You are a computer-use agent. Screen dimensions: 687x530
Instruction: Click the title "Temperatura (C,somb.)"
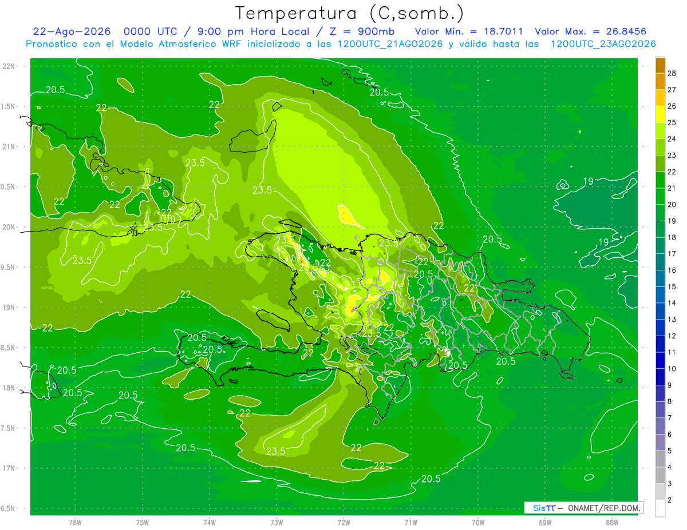tap(349, 13)
